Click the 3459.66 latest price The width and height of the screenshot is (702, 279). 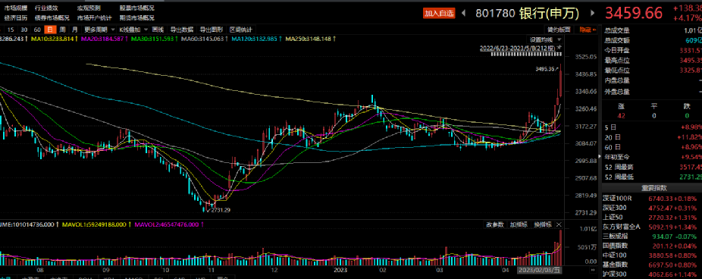click(634, 14)
